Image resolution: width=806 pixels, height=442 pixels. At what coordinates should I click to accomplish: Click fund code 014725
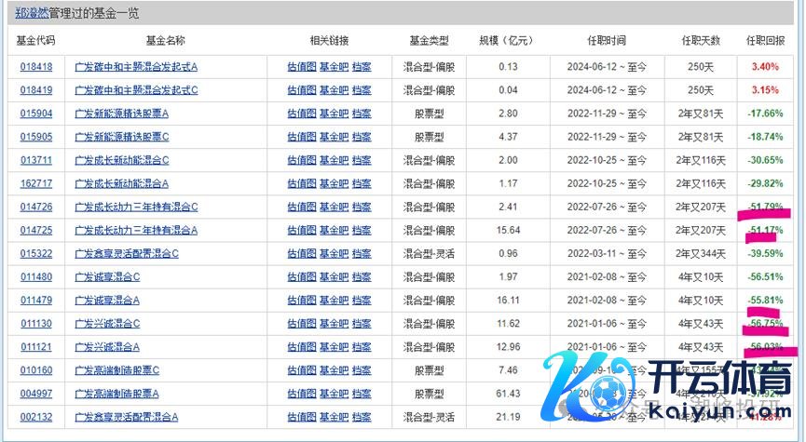[x=36, y=230]
